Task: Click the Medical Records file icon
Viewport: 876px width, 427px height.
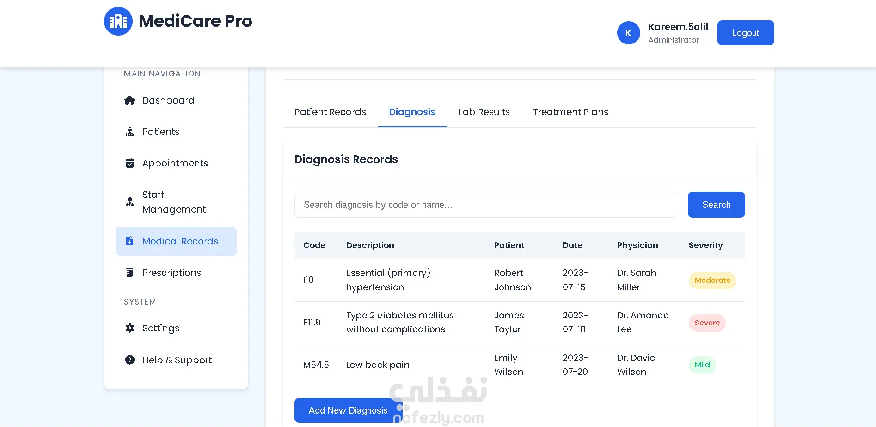Action: [x=130, y=241]
